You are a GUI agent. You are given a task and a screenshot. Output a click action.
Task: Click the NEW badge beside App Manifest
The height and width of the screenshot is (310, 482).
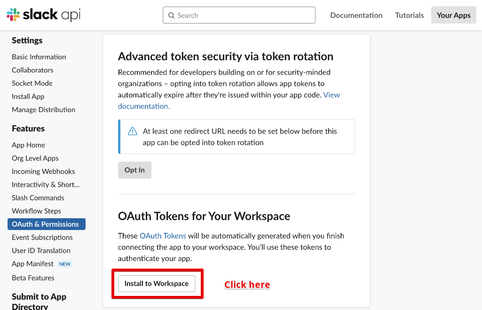(65, 264)
